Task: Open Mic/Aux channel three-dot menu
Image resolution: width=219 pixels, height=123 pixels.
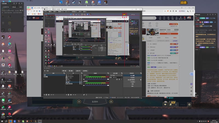Action: (84, 77)
